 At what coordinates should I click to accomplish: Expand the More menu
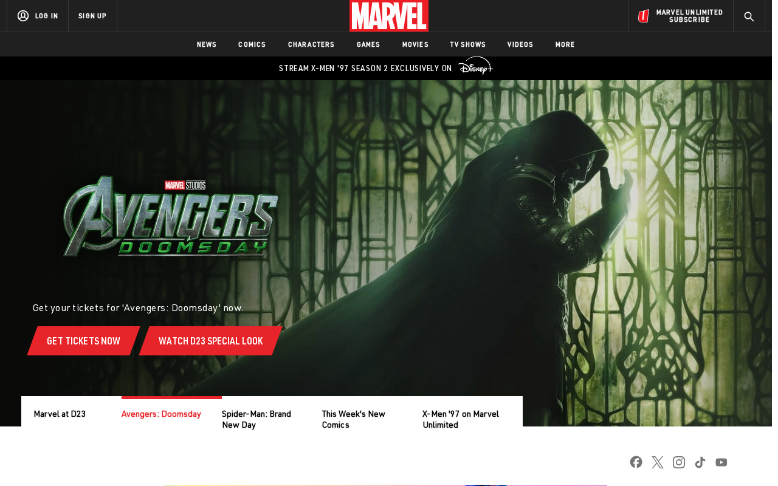tap(565, 44)
